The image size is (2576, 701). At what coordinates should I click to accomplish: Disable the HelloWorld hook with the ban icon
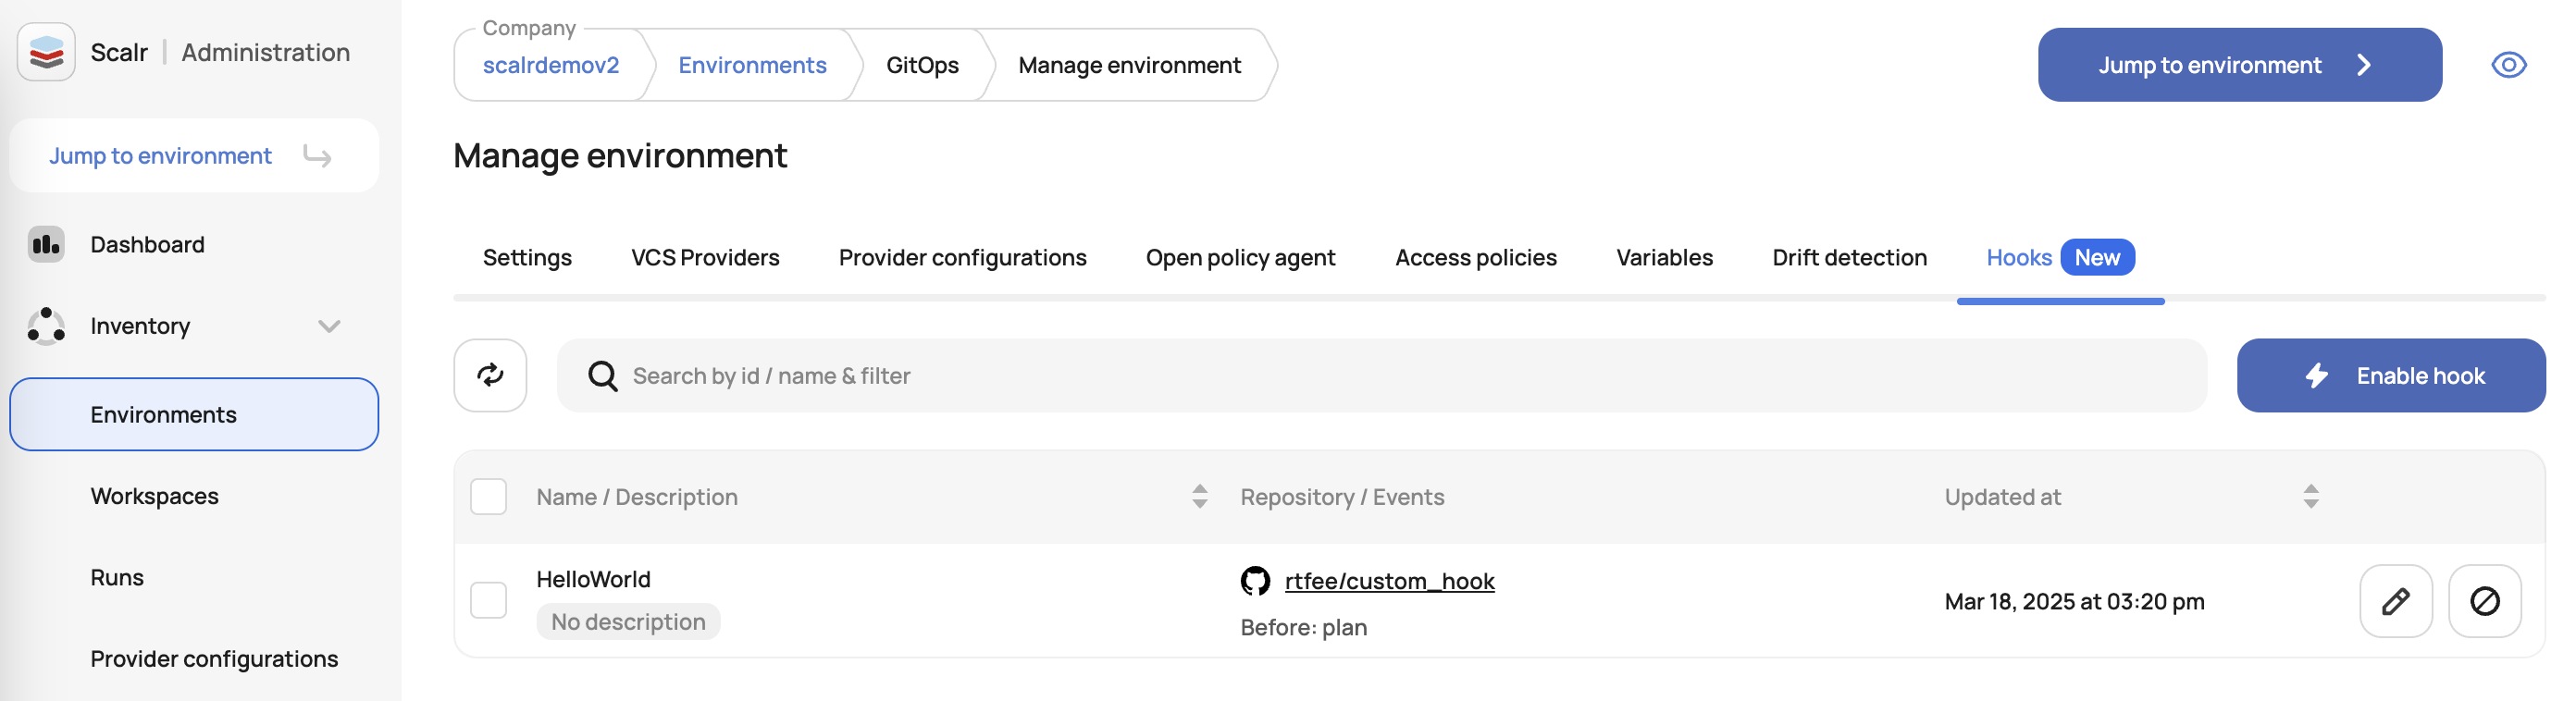[2484, 601]
